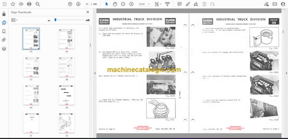Click the scrolling mode keyboard icon
This screenshot has width=288, height=139.
[167, 4]
